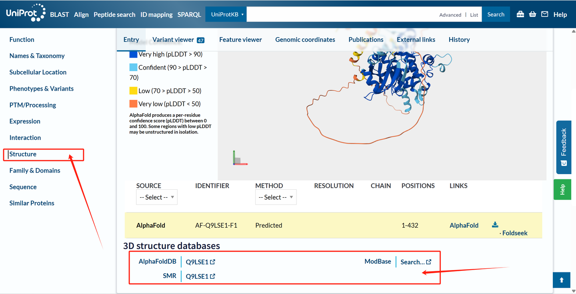Download the AlphaFold structure file
Viewport: 576px width, 294px height.
click(x=495, y=224)
